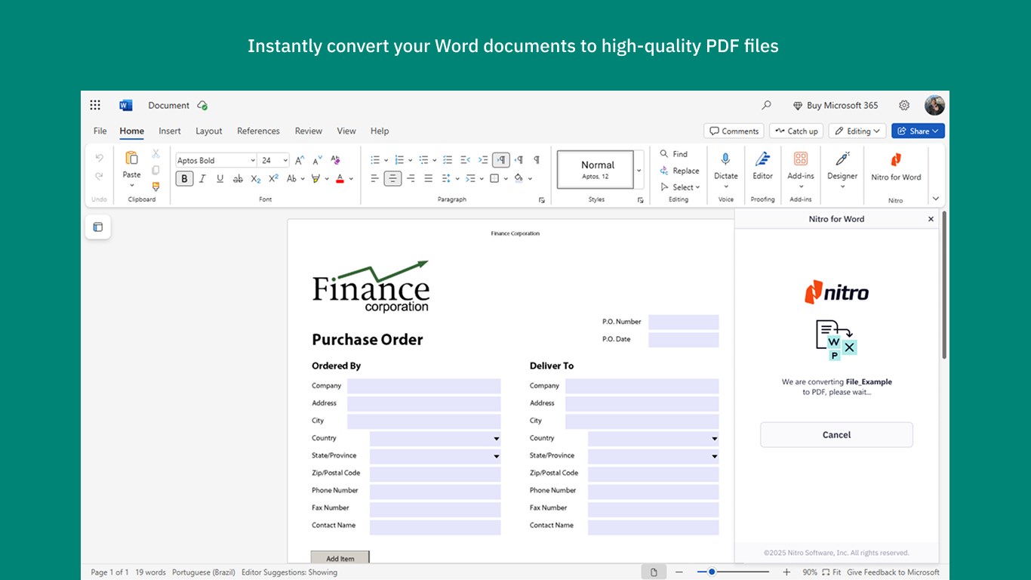Toggle left-to-right text direction
1031x580 pixels.
coord(501,160)
